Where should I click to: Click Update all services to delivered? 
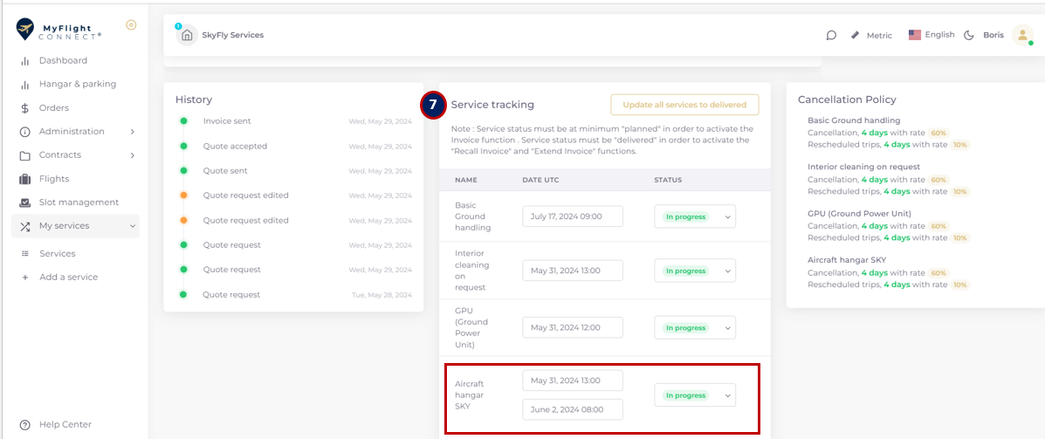[x=684, y=105]
